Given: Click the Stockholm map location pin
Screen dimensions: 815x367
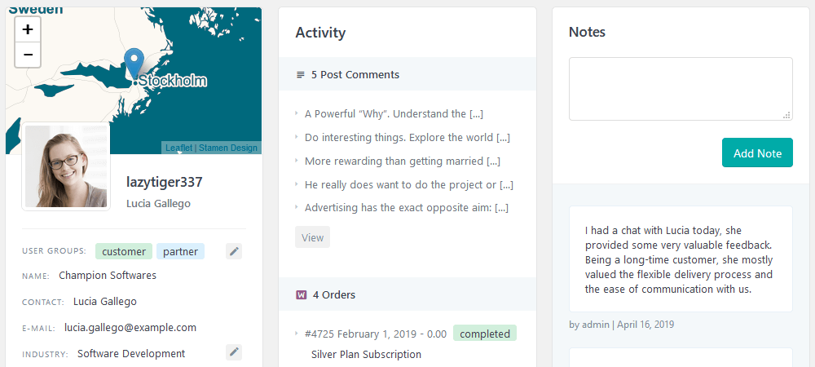Looking at the screenshot, I should (x=134, y=64).
